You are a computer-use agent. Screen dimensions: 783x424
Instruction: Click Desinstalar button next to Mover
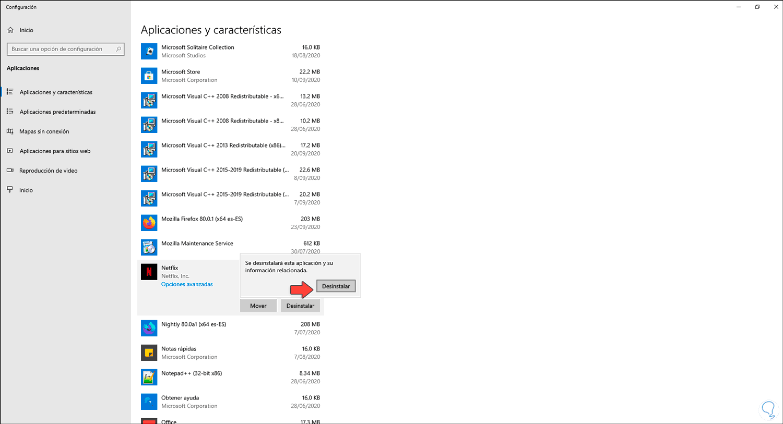click(x=300, y=306)
